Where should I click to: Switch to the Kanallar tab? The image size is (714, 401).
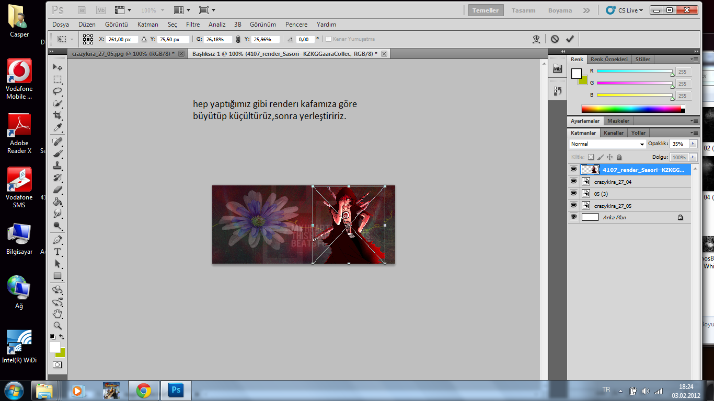click(614, 133)
